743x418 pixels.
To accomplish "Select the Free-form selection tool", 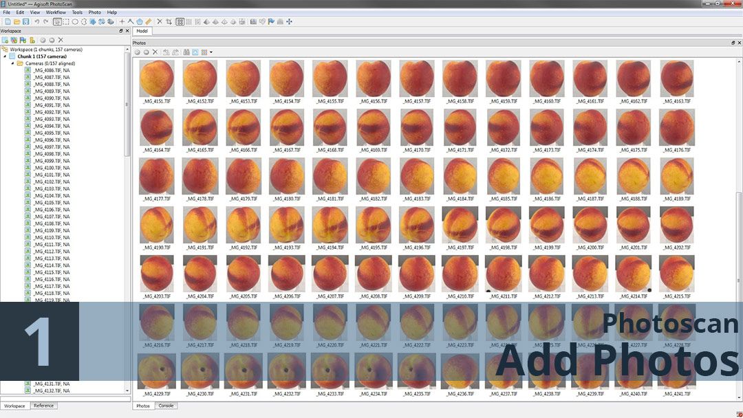I will [x=84, y=22].
